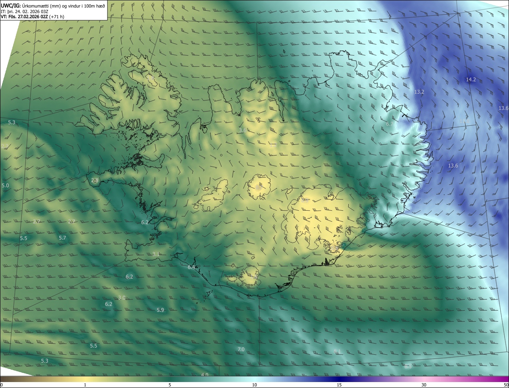Click the 5.0 value at the left map edge

[x=5, y=185]
